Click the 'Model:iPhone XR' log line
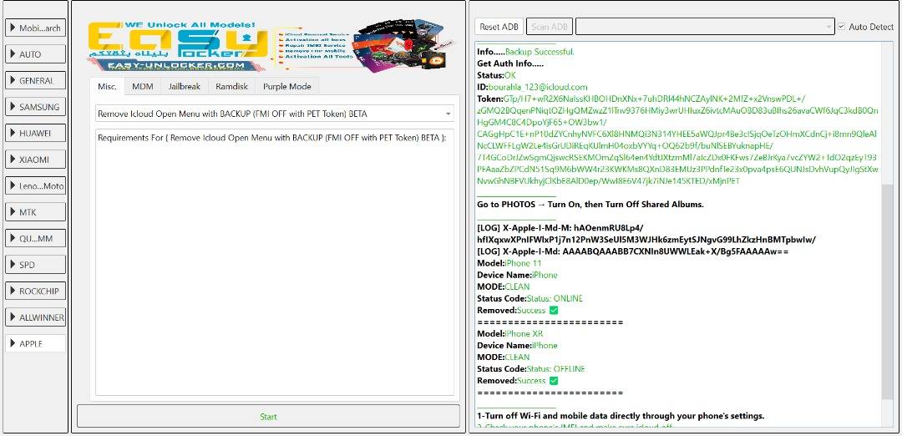The width and height of the screenshot is (902, 436). coord(509,333)
